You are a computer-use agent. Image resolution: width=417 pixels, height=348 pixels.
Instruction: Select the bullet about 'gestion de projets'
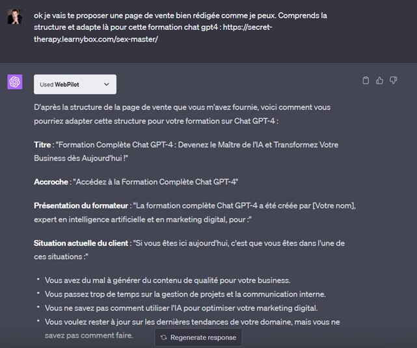(x=185, y=294)
